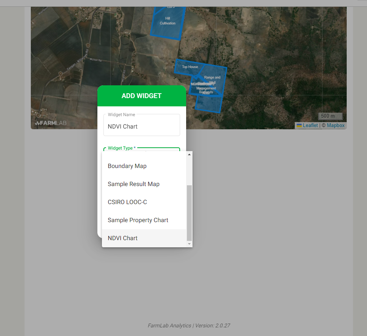Open the Mapbox attribution link

coord(335,126)
